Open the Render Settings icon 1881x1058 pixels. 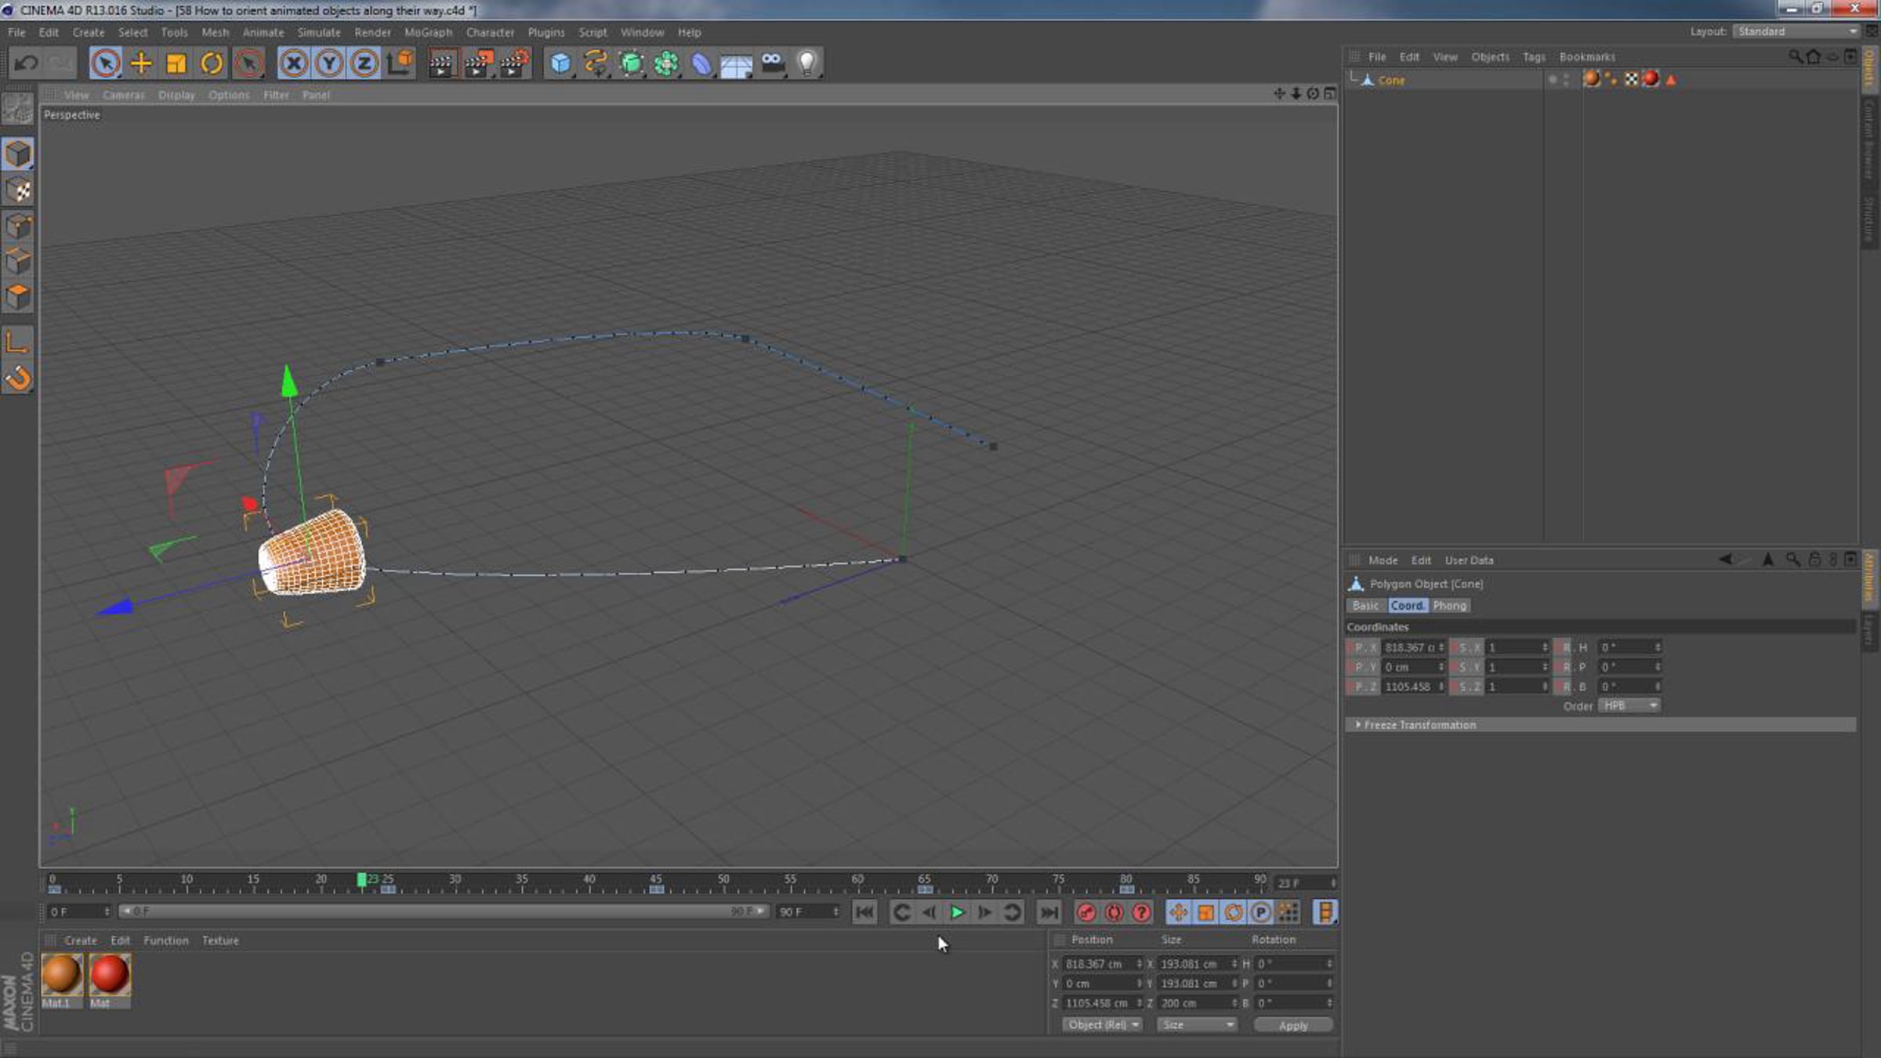click(x=514, y=63)
